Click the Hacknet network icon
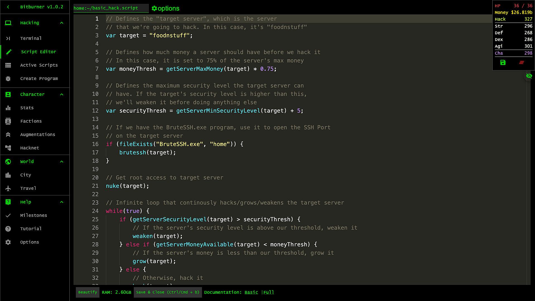535x301 pixels. click(x=8, y=148)
